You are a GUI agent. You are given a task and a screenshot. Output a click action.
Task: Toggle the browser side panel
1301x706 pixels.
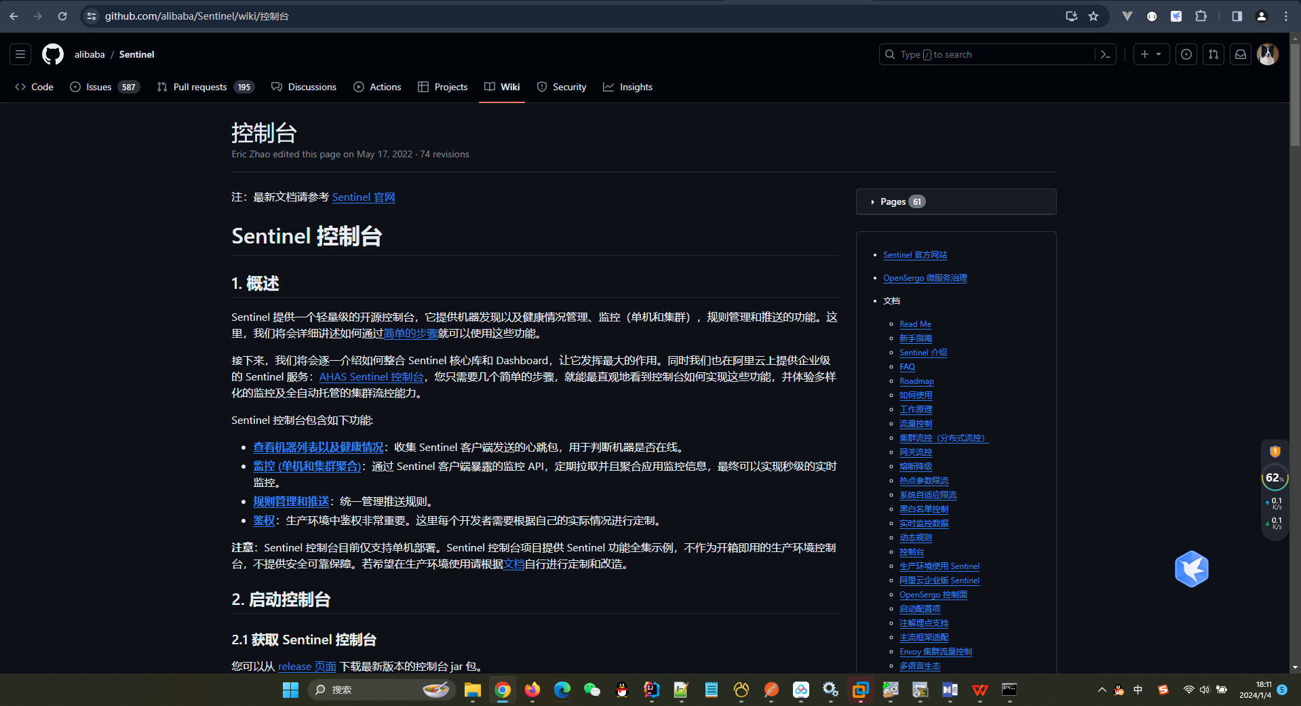(1236, 16)
